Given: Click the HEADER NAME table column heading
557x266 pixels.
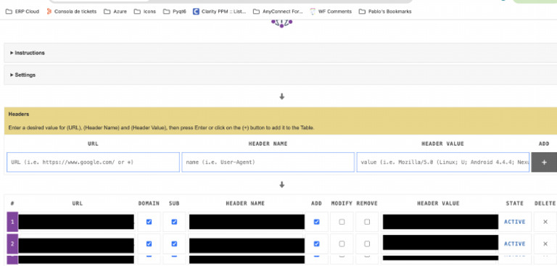Looking at the screenshot, I should [245, 204].
